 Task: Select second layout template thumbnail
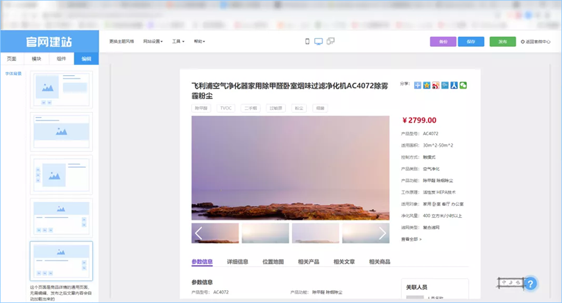(x=61, y=132)
